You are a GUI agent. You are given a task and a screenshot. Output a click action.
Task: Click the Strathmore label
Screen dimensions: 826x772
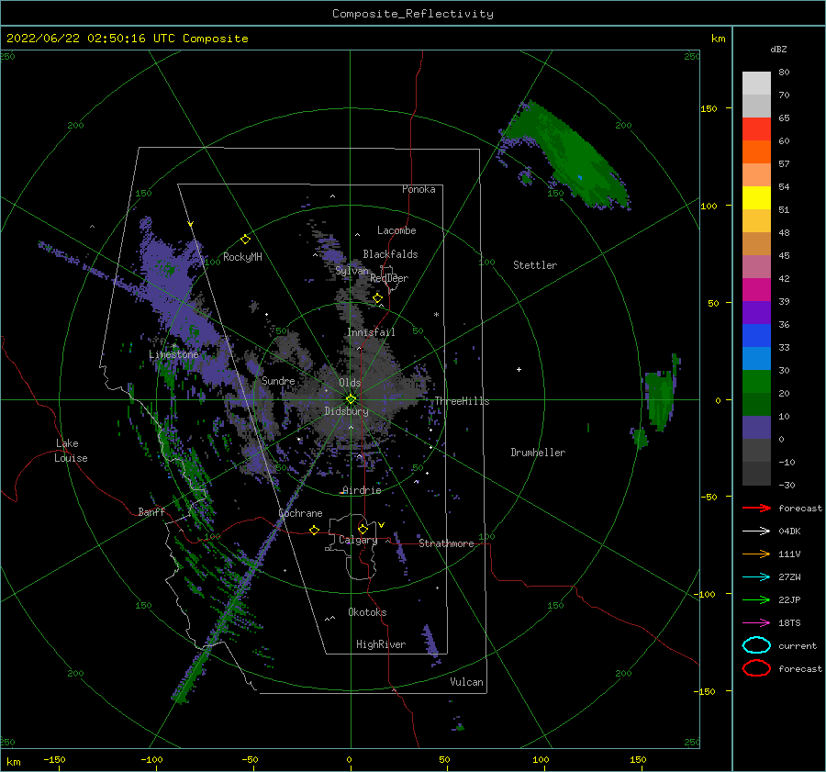[446, 543]
